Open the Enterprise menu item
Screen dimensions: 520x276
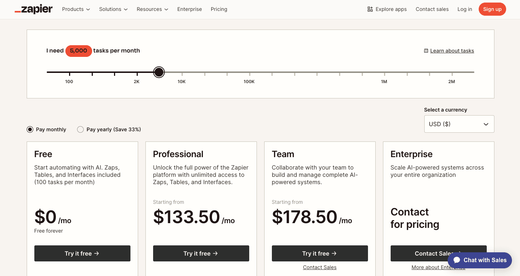tap(189, 9)
